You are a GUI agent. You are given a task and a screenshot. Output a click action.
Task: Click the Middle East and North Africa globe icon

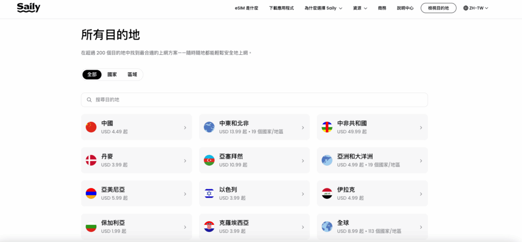tap(209, 127)
